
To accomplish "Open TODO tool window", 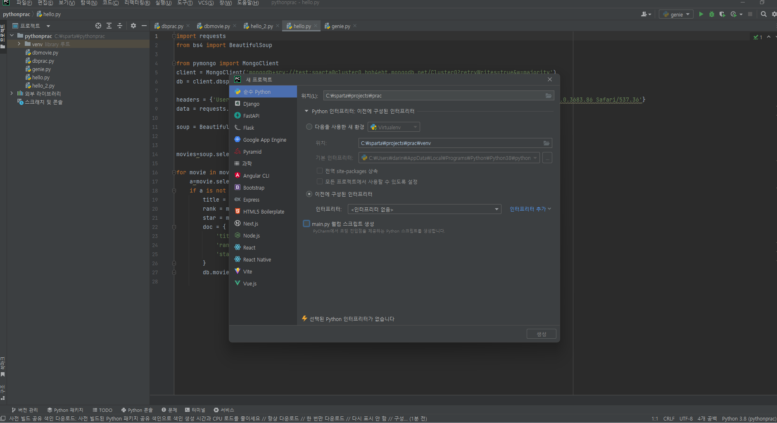I will coord(102,410).
